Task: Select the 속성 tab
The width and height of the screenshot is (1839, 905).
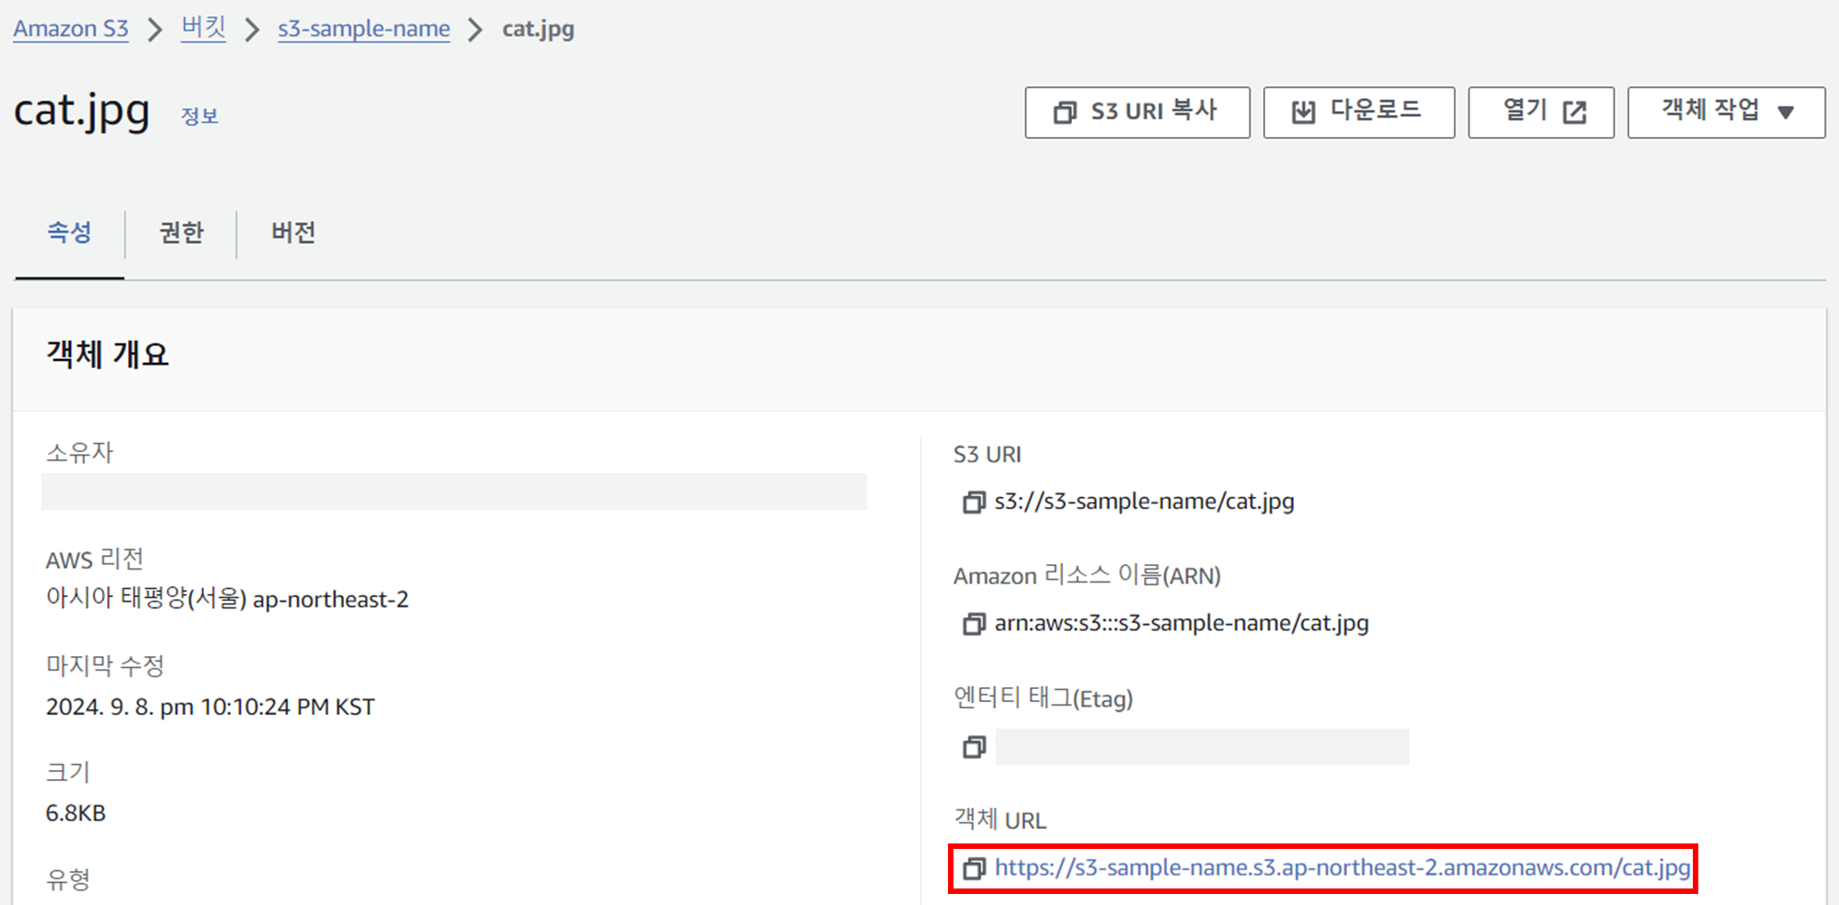Action: [x=70, y=232]
